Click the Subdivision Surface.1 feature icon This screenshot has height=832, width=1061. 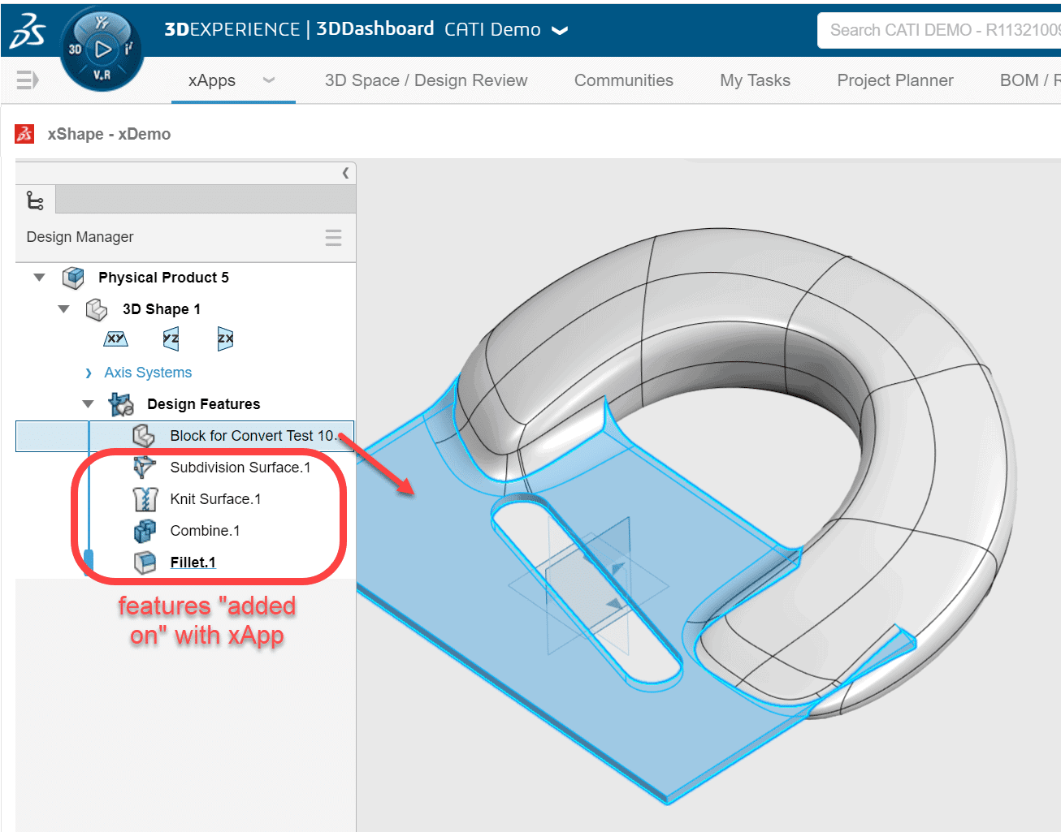pos(144,468)
